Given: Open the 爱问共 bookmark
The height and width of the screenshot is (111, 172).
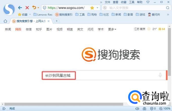Looking at the screenshot, I should pos(154,15).
